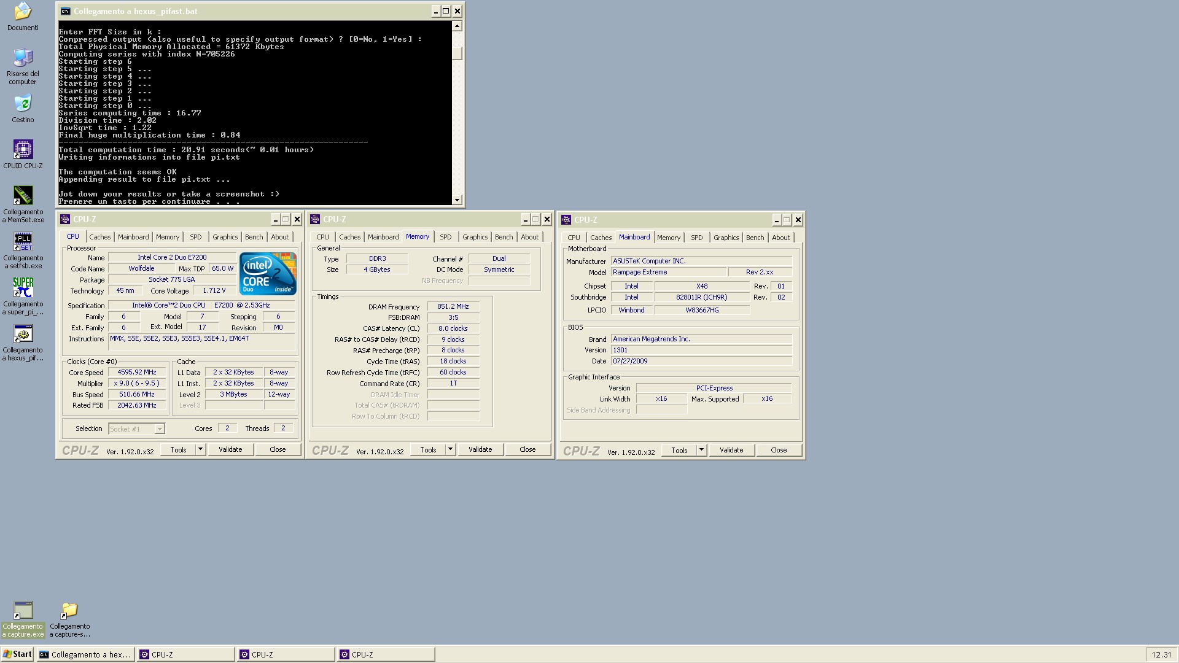Click the FSB:DRAM ratio value 3:5
Viewport: 1179px width, 663px height.
(453, 317)
